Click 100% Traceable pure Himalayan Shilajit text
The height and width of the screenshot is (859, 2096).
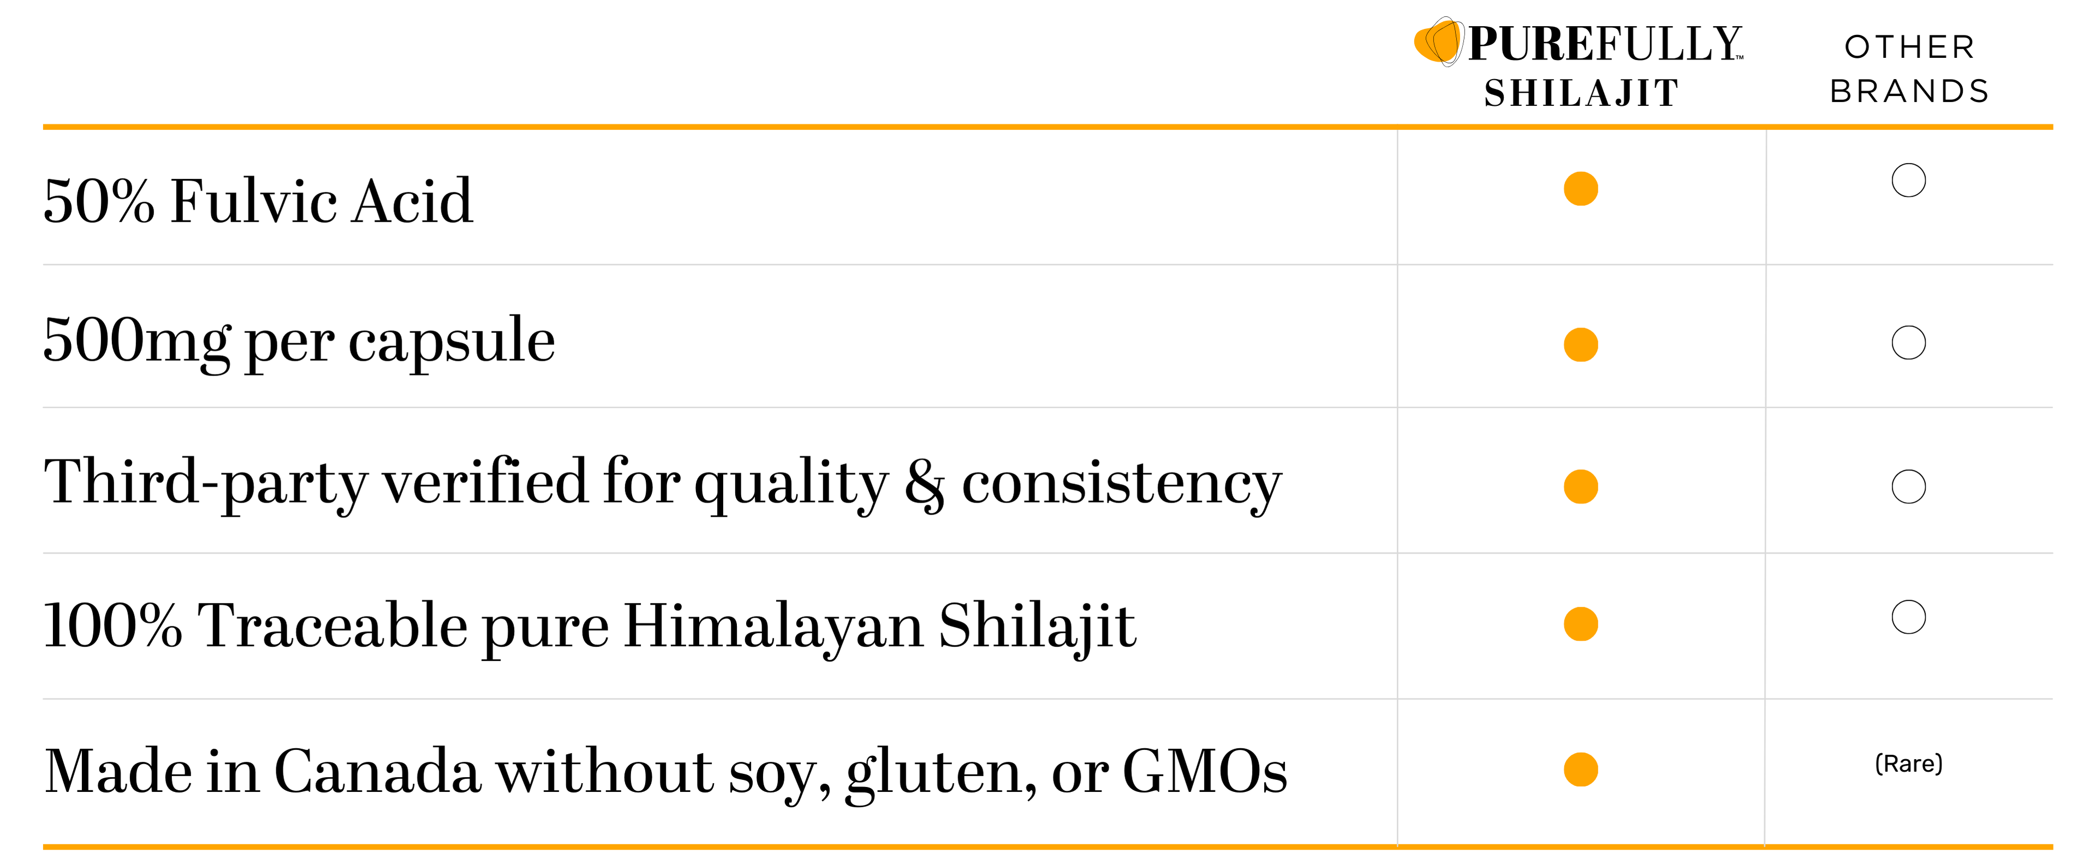pyautogui.click(x=589, y=625)
